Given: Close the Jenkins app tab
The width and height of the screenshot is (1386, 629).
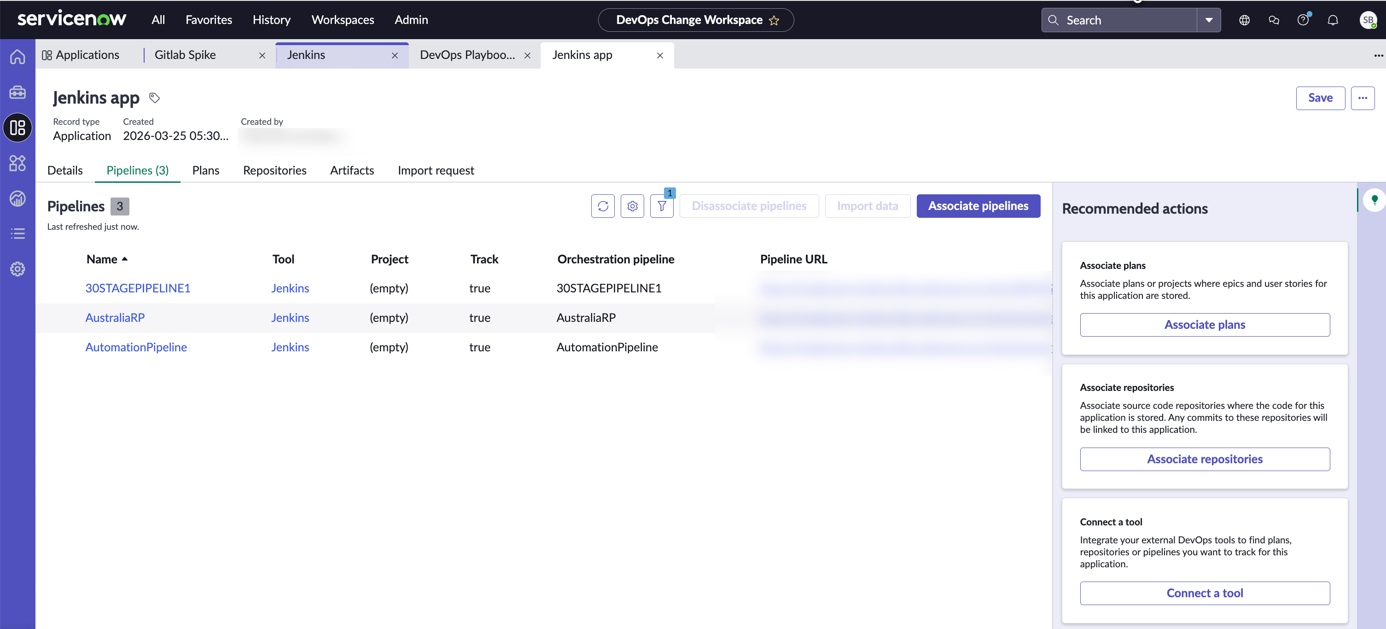Looking at the screenshot, I should [660, 55].
